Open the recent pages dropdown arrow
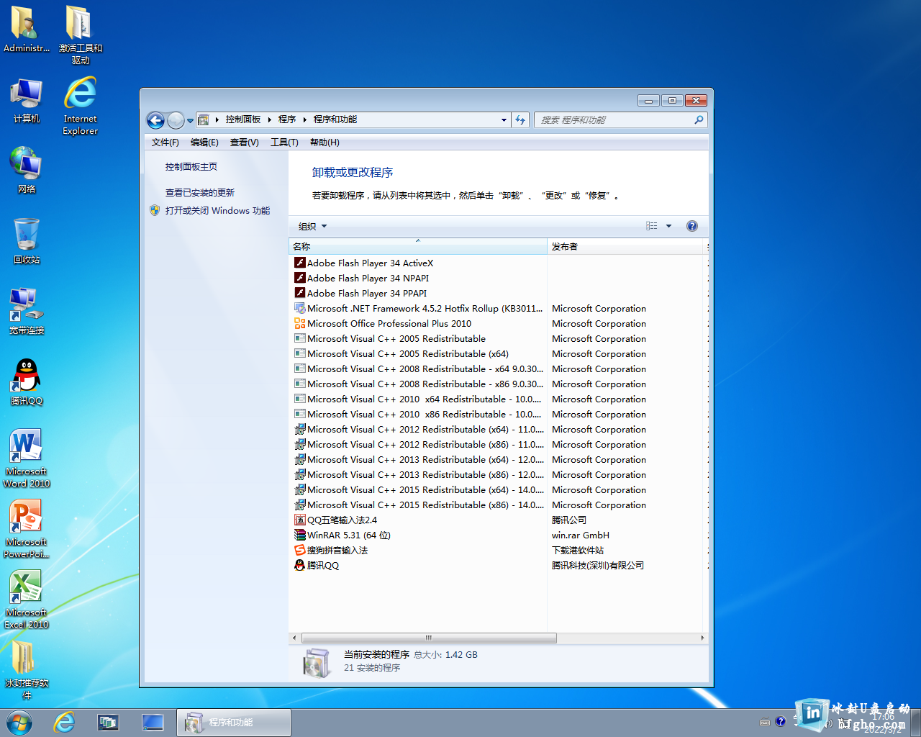921x737 pixels. point(190,121)
